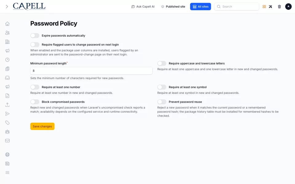Enable Require uppercase and lowercase letters

162,63
